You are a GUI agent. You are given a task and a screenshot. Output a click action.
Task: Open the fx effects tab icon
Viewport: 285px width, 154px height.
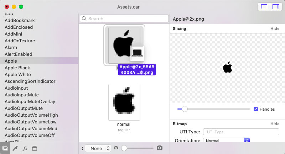(25, 148)
